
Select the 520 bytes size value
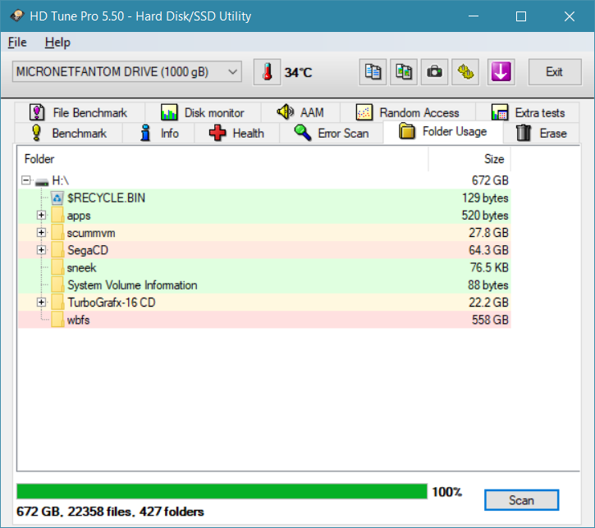[485, 216]
